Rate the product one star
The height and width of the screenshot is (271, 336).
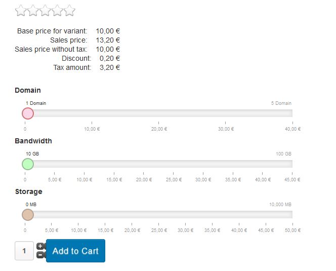tap(21, 10)
